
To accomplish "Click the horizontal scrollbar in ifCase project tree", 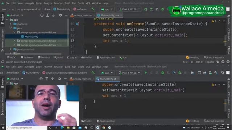I will (33, 54).
